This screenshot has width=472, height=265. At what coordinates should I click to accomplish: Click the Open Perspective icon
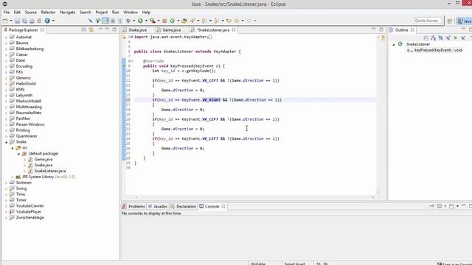click(x=450, y=21)
